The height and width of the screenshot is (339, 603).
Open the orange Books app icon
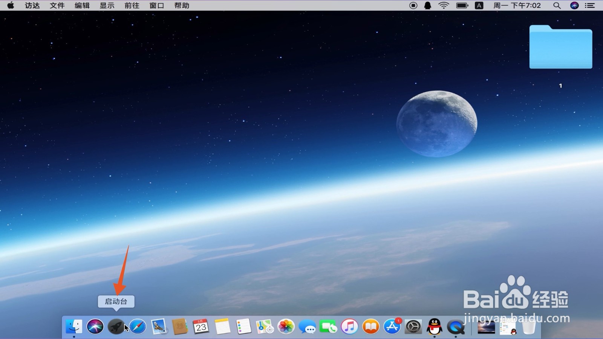[x=371, y=326]
